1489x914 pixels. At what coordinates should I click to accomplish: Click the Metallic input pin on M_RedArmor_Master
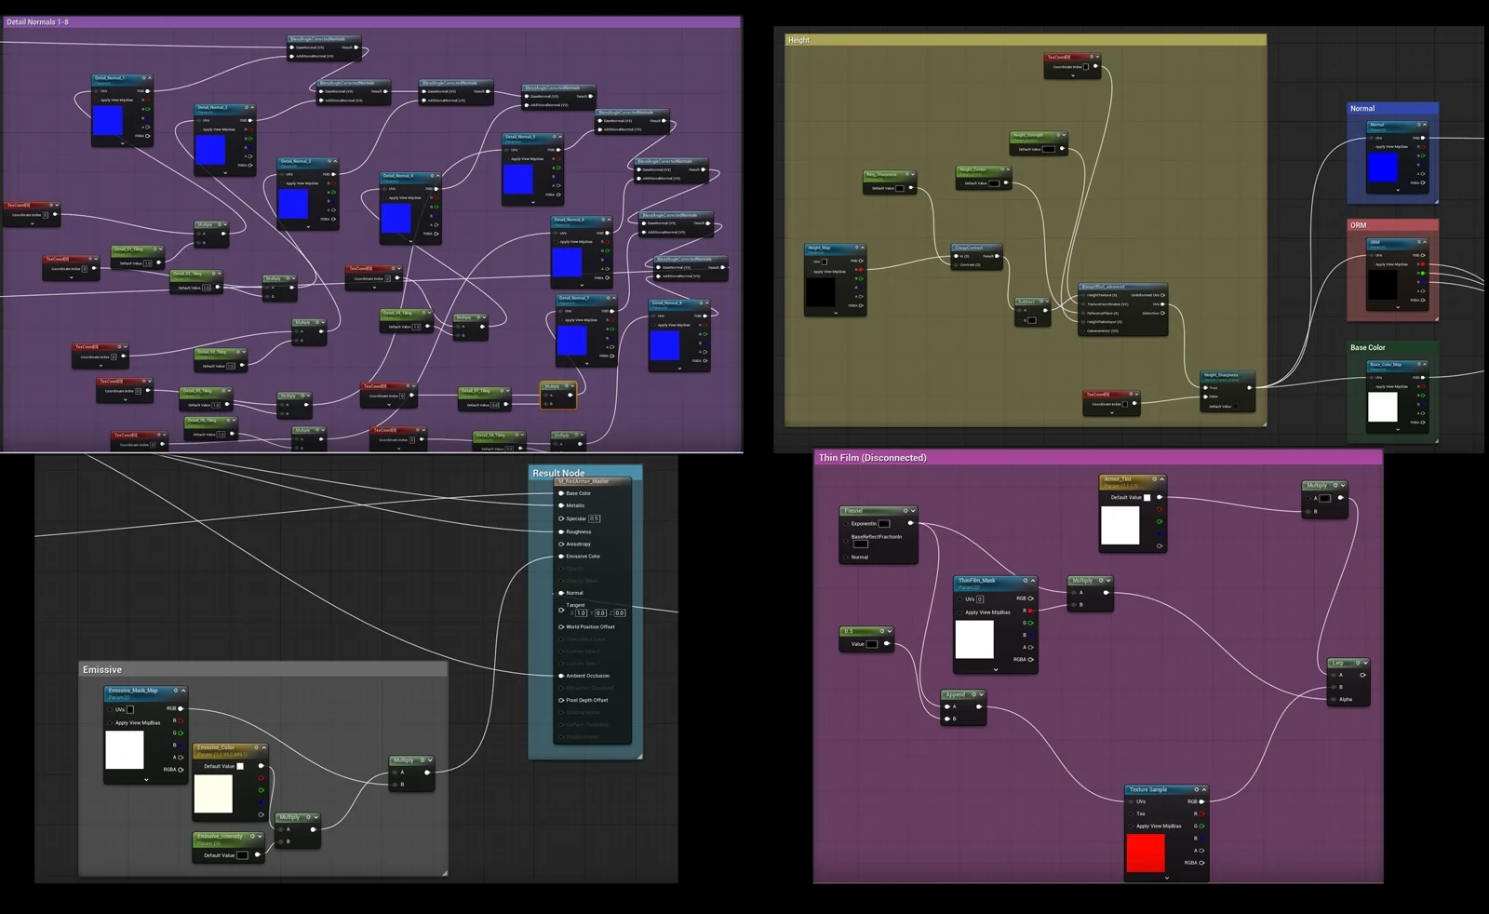coord(561,505)
